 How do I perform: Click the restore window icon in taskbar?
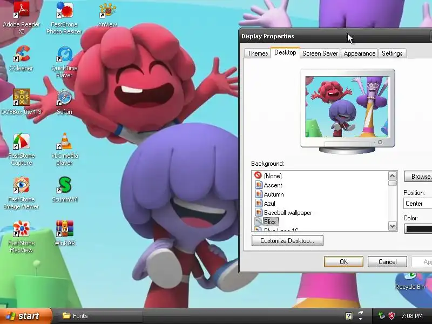[360, 313]
